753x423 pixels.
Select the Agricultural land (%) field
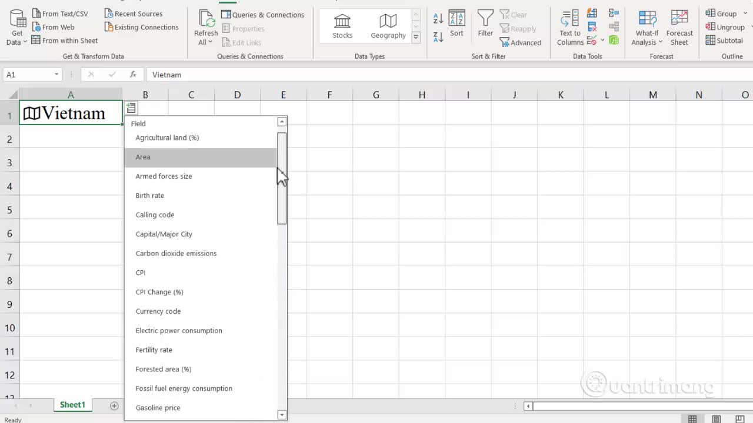(x=201, y=137)
